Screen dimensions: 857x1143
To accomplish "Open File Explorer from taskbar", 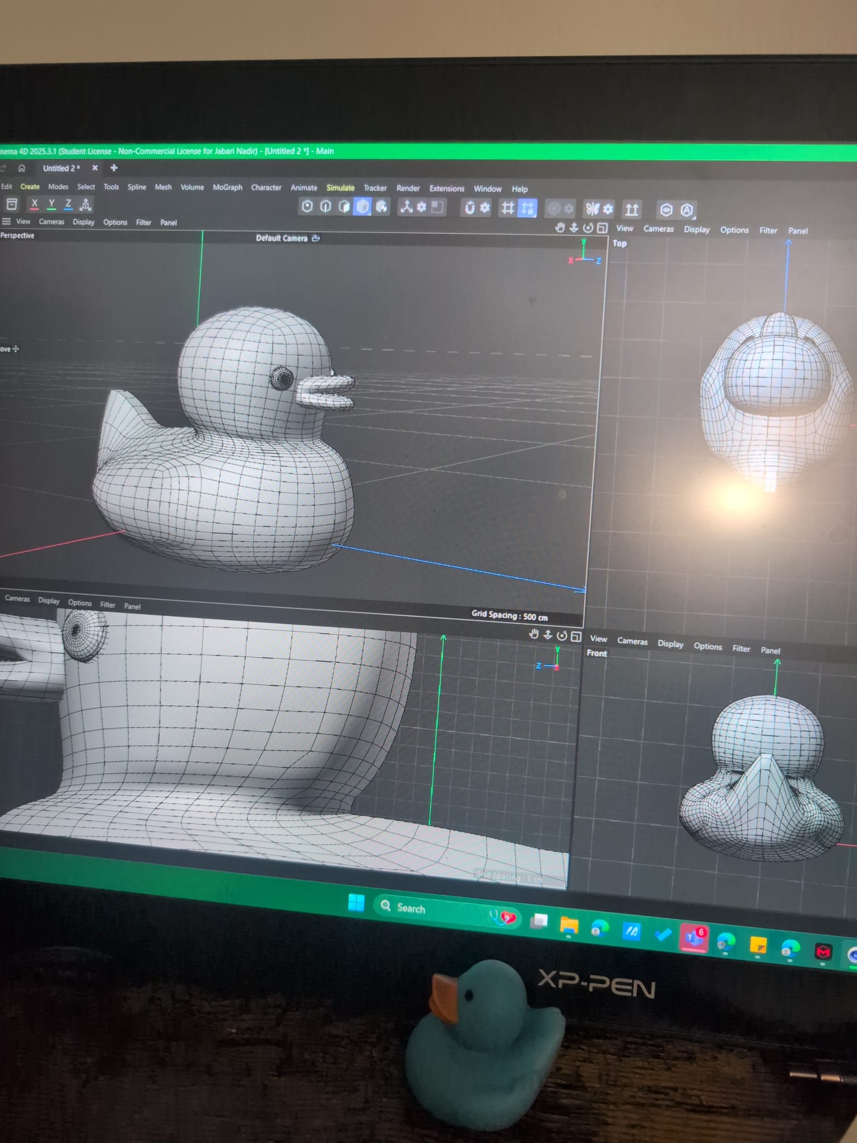I will (569, 926).
